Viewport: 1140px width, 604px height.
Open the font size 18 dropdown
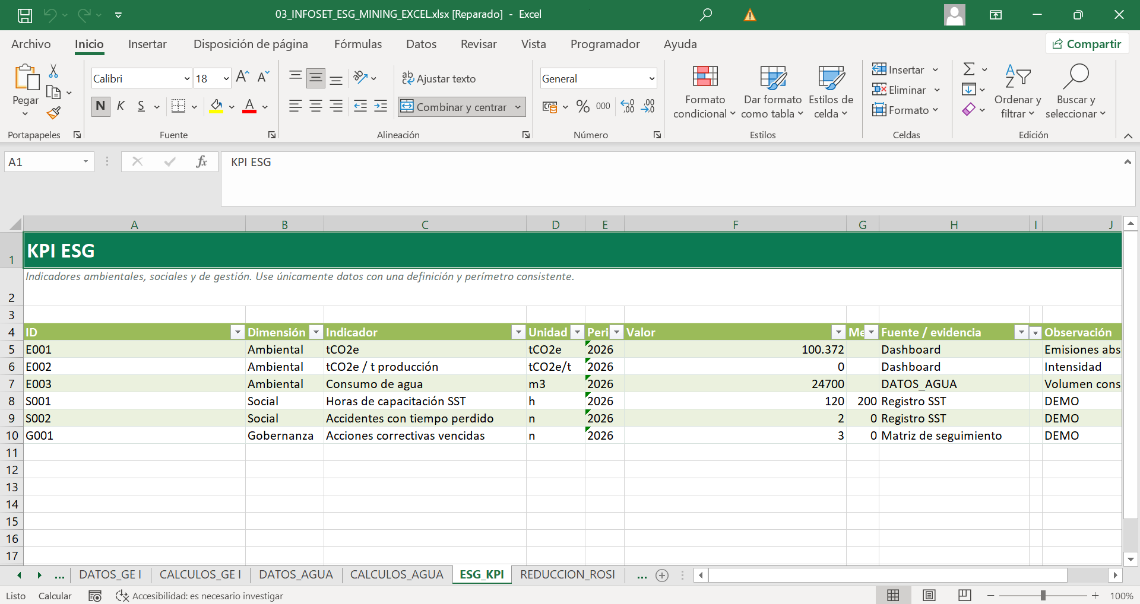(226, 78)
